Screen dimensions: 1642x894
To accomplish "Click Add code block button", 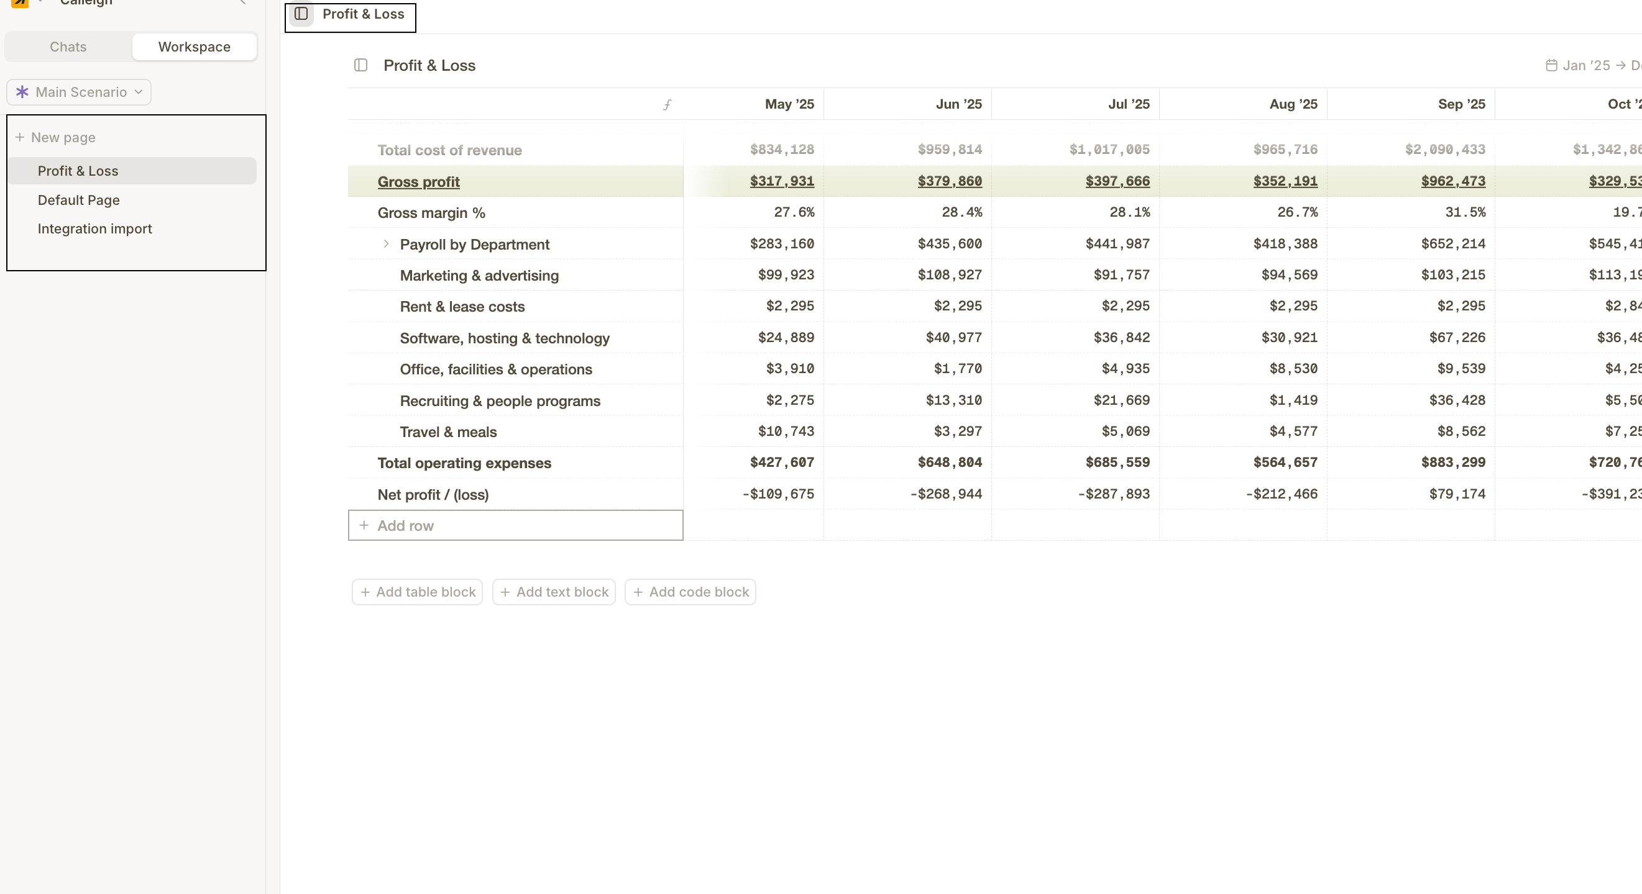I will point(690,592).
